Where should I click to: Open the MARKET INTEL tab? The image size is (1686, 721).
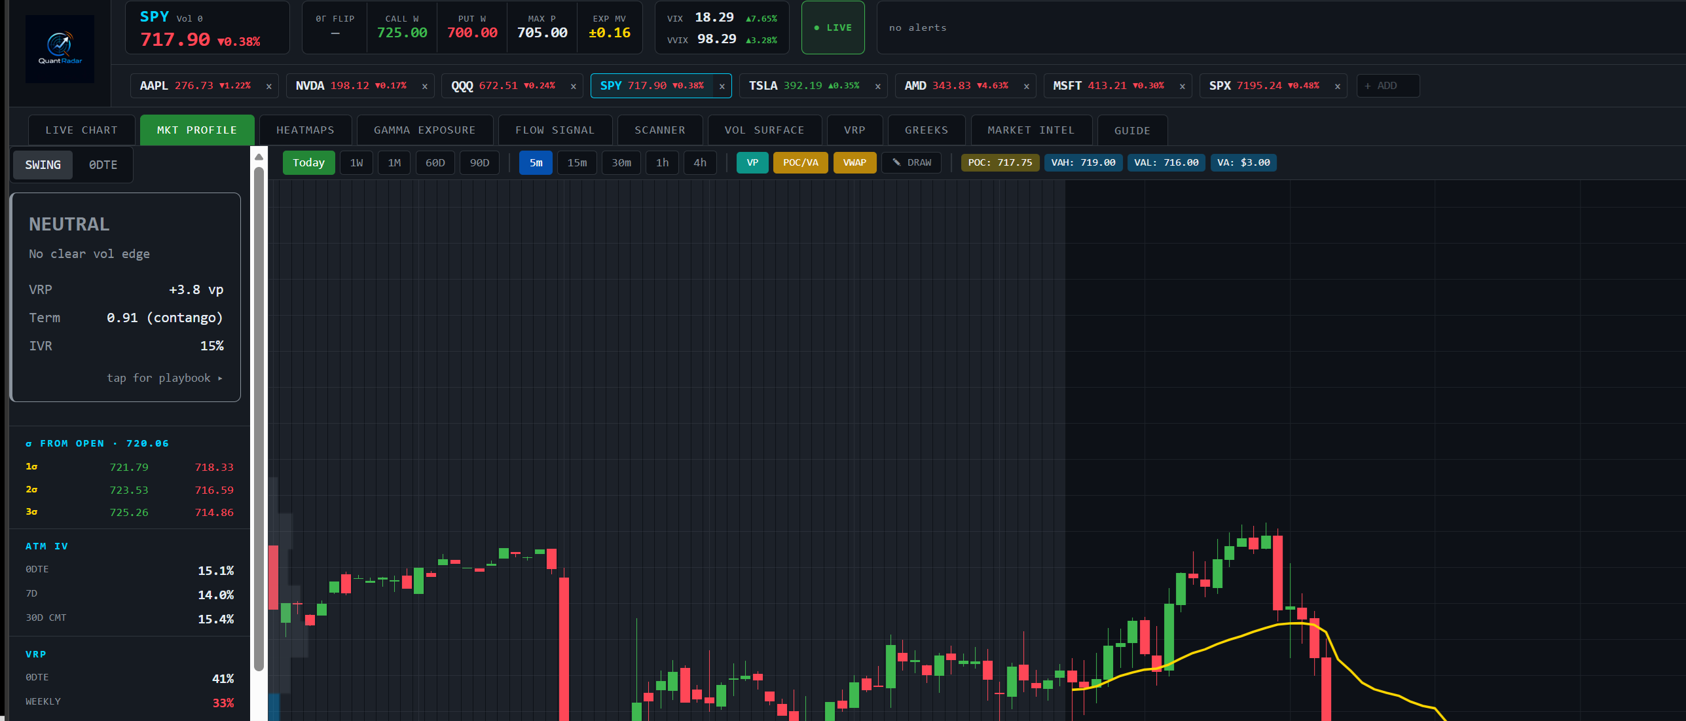1031,130
